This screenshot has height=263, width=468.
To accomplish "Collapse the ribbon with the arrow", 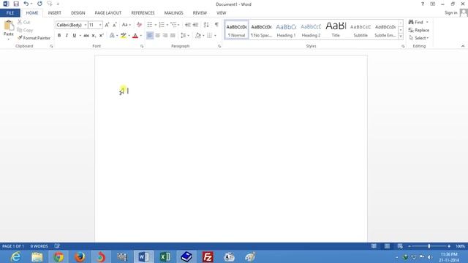I will [463, 46].
